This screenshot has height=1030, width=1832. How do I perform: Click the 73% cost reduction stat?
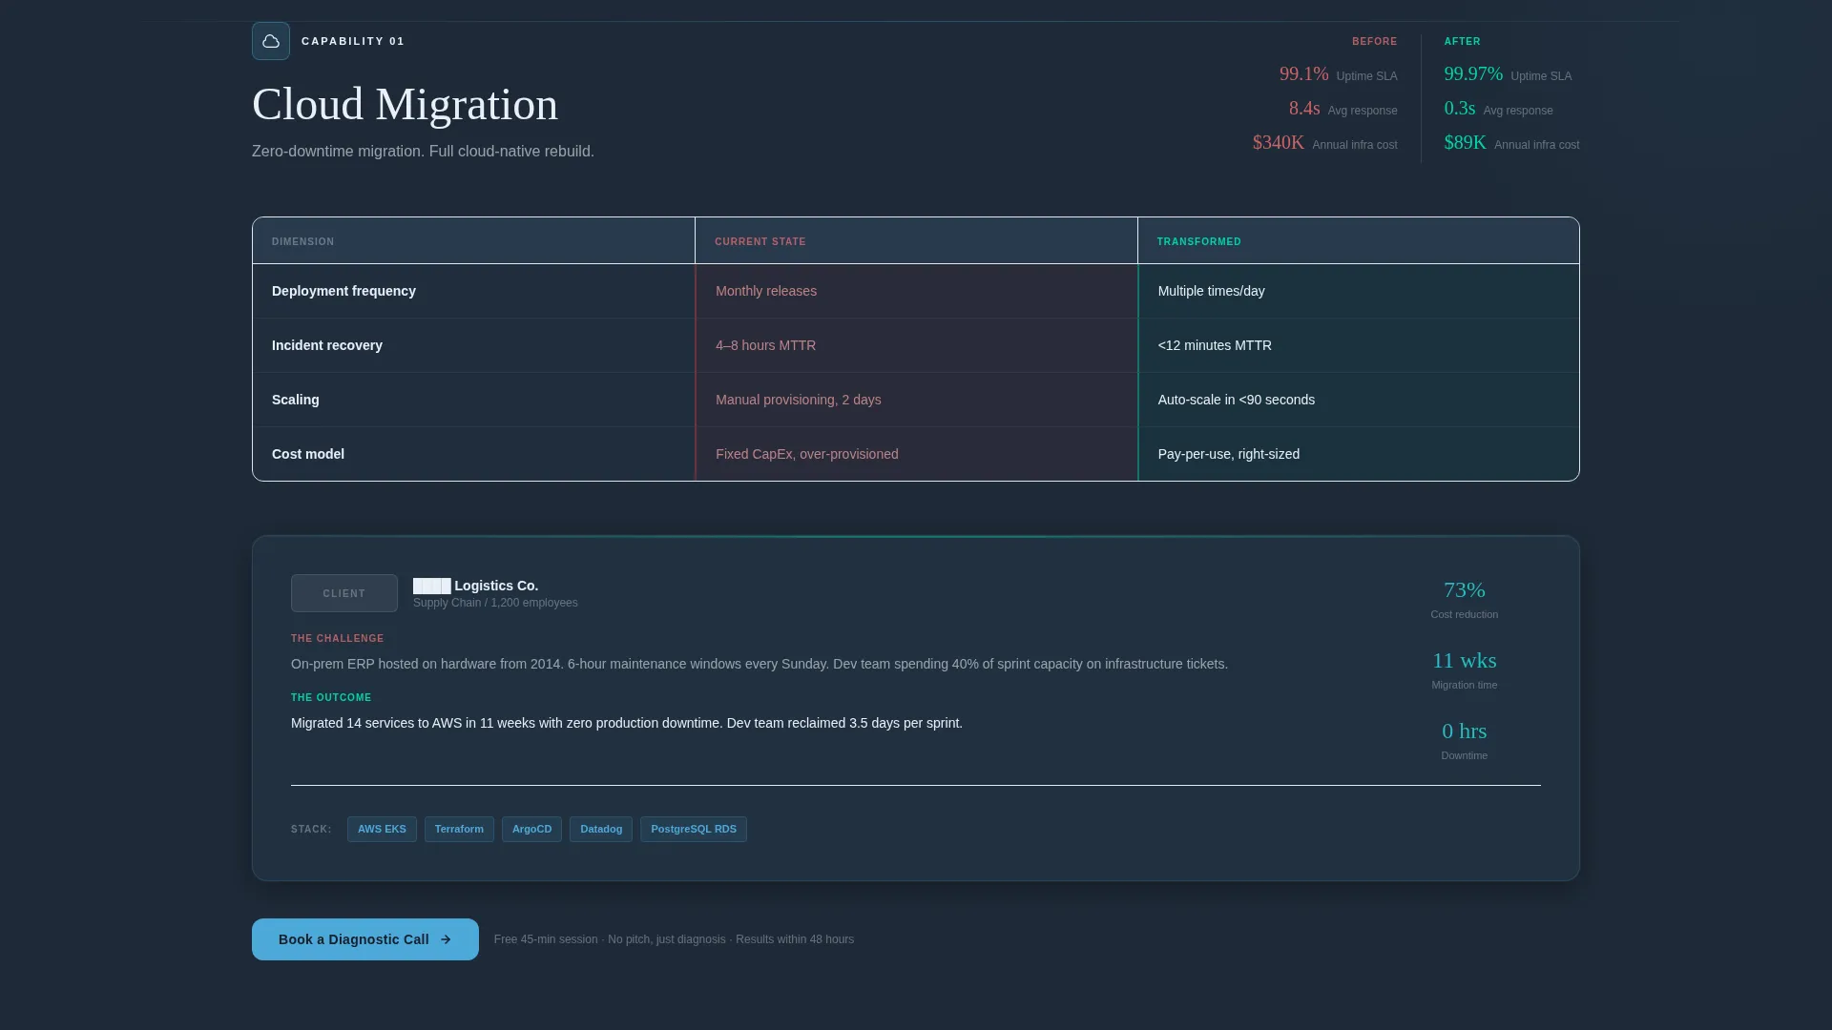pyautogui.click(x=1465, y=599)
